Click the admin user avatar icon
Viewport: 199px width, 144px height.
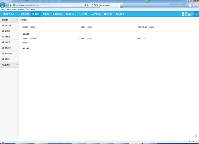183,14
